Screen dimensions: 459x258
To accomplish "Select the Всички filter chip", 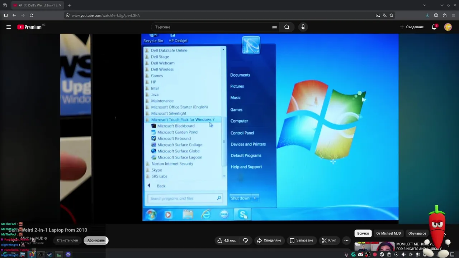I will 363,233.
